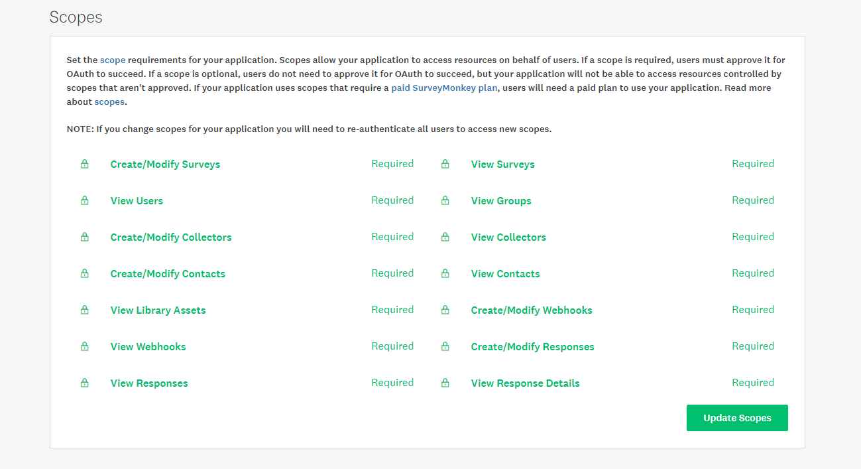Toggle the lock on View Responses scope

(84, 382)
